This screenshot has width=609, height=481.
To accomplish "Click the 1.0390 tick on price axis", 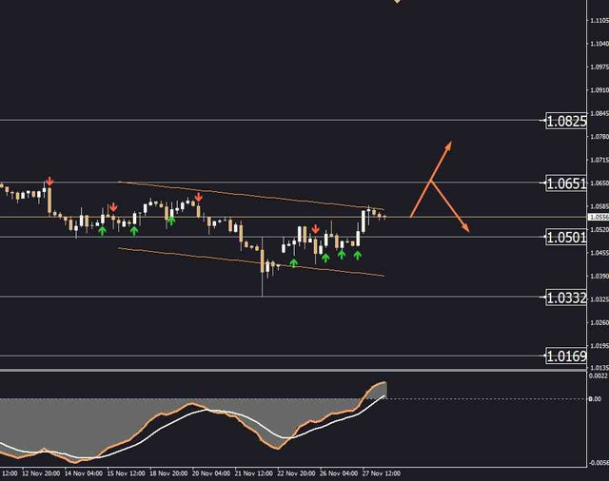I will pos(599,277).
